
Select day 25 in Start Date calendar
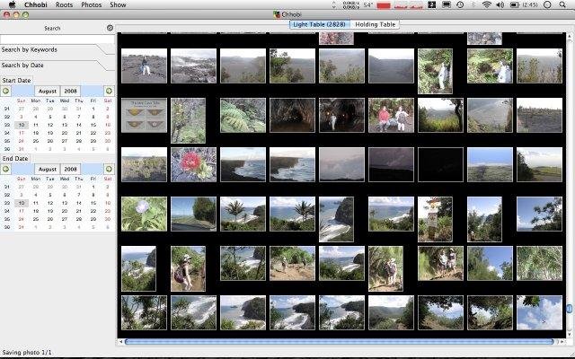pyautogui.click(x=36, y=141)
